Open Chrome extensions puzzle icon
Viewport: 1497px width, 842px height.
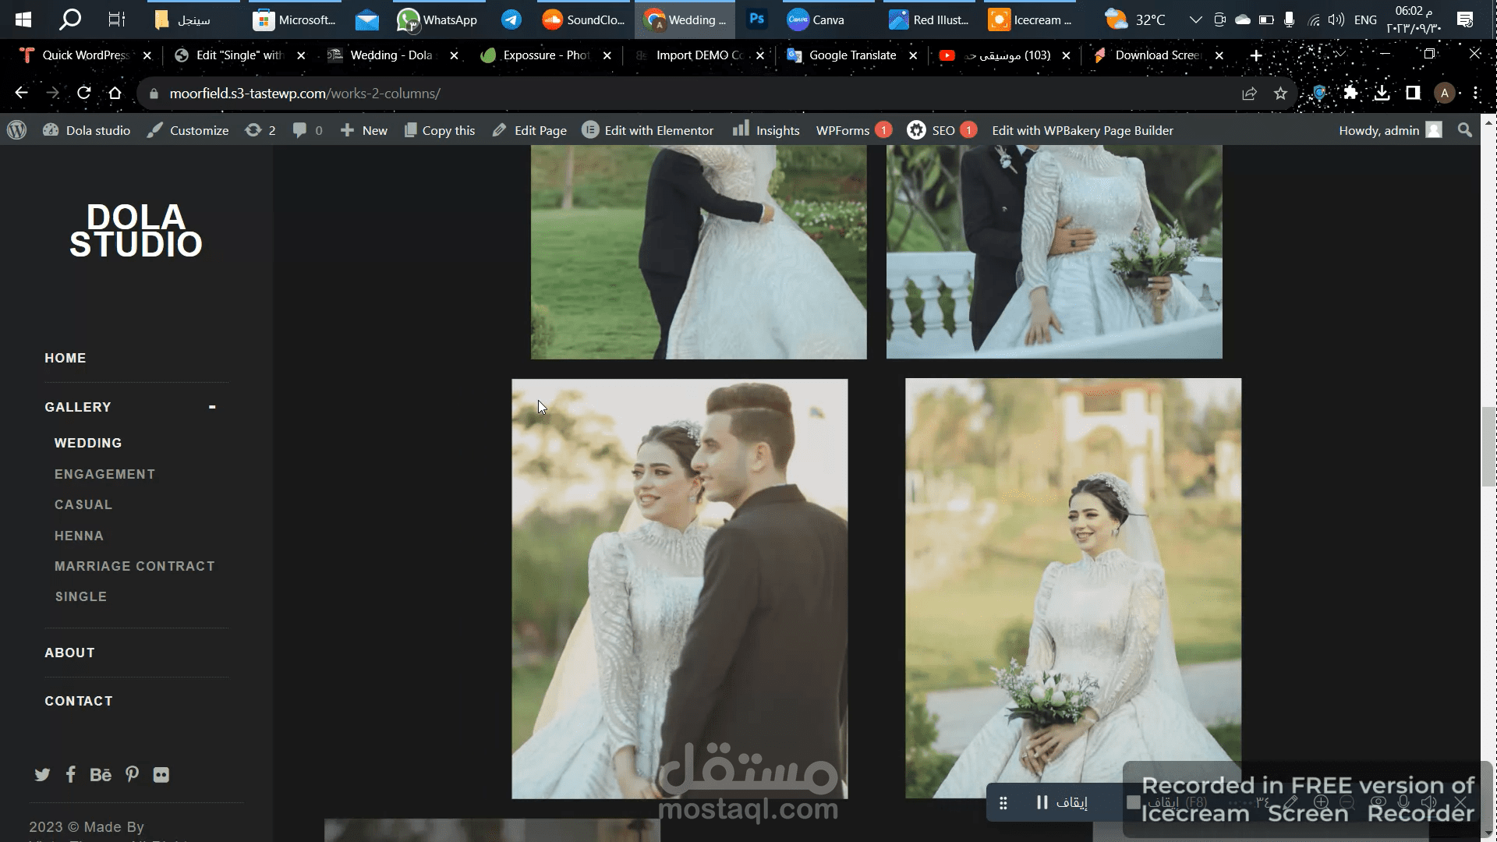(x=1350, y=94)
